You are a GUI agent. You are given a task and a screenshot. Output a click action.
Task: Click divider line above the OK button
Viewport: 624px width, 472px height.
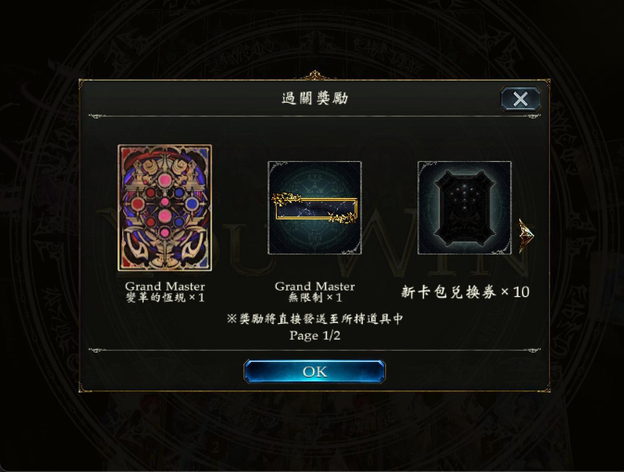(315, 350)
